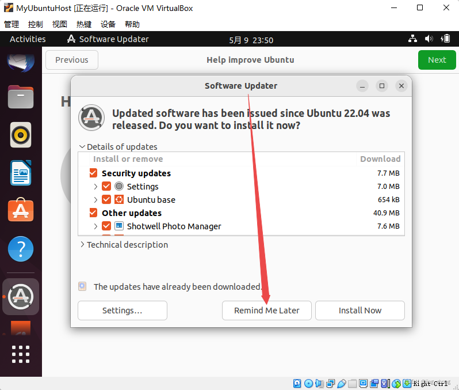Viewport: 459px width, 390px height.
Task: Click the Software Updater dialog logo icon
Action: [91, 118]
